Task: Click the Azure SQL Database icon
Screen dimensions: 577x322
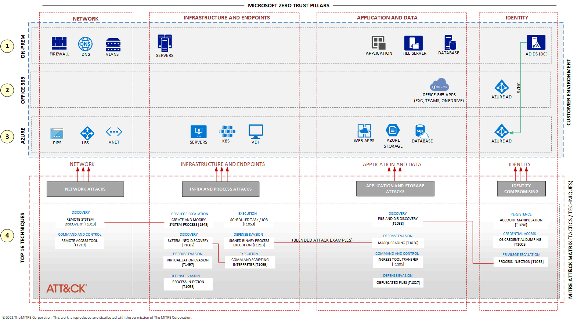Action: (421, 131)
